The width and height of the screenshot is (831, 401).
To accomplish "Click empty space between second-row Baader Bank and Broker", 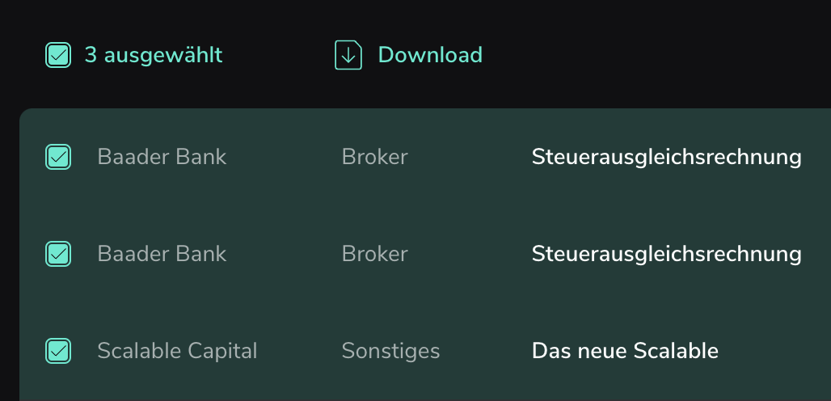I will 284,254.
